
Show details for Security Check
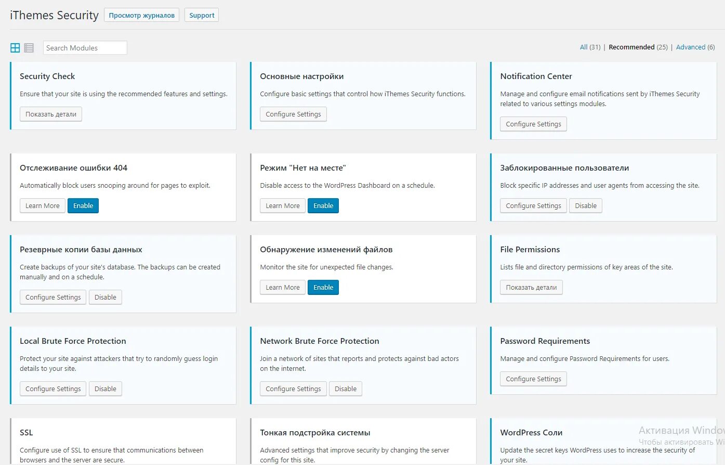[x=51, y=114]
